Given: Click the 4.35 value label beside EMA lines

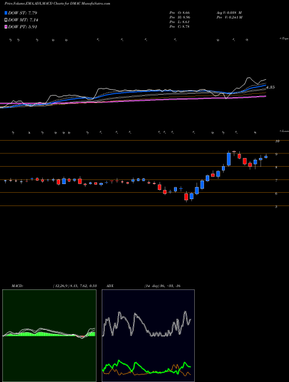Looking at the screenshot, I should click(x=271, y=87).
